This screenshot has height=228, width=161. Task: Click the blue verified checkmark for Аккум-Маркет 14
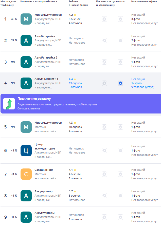point(120,83)
